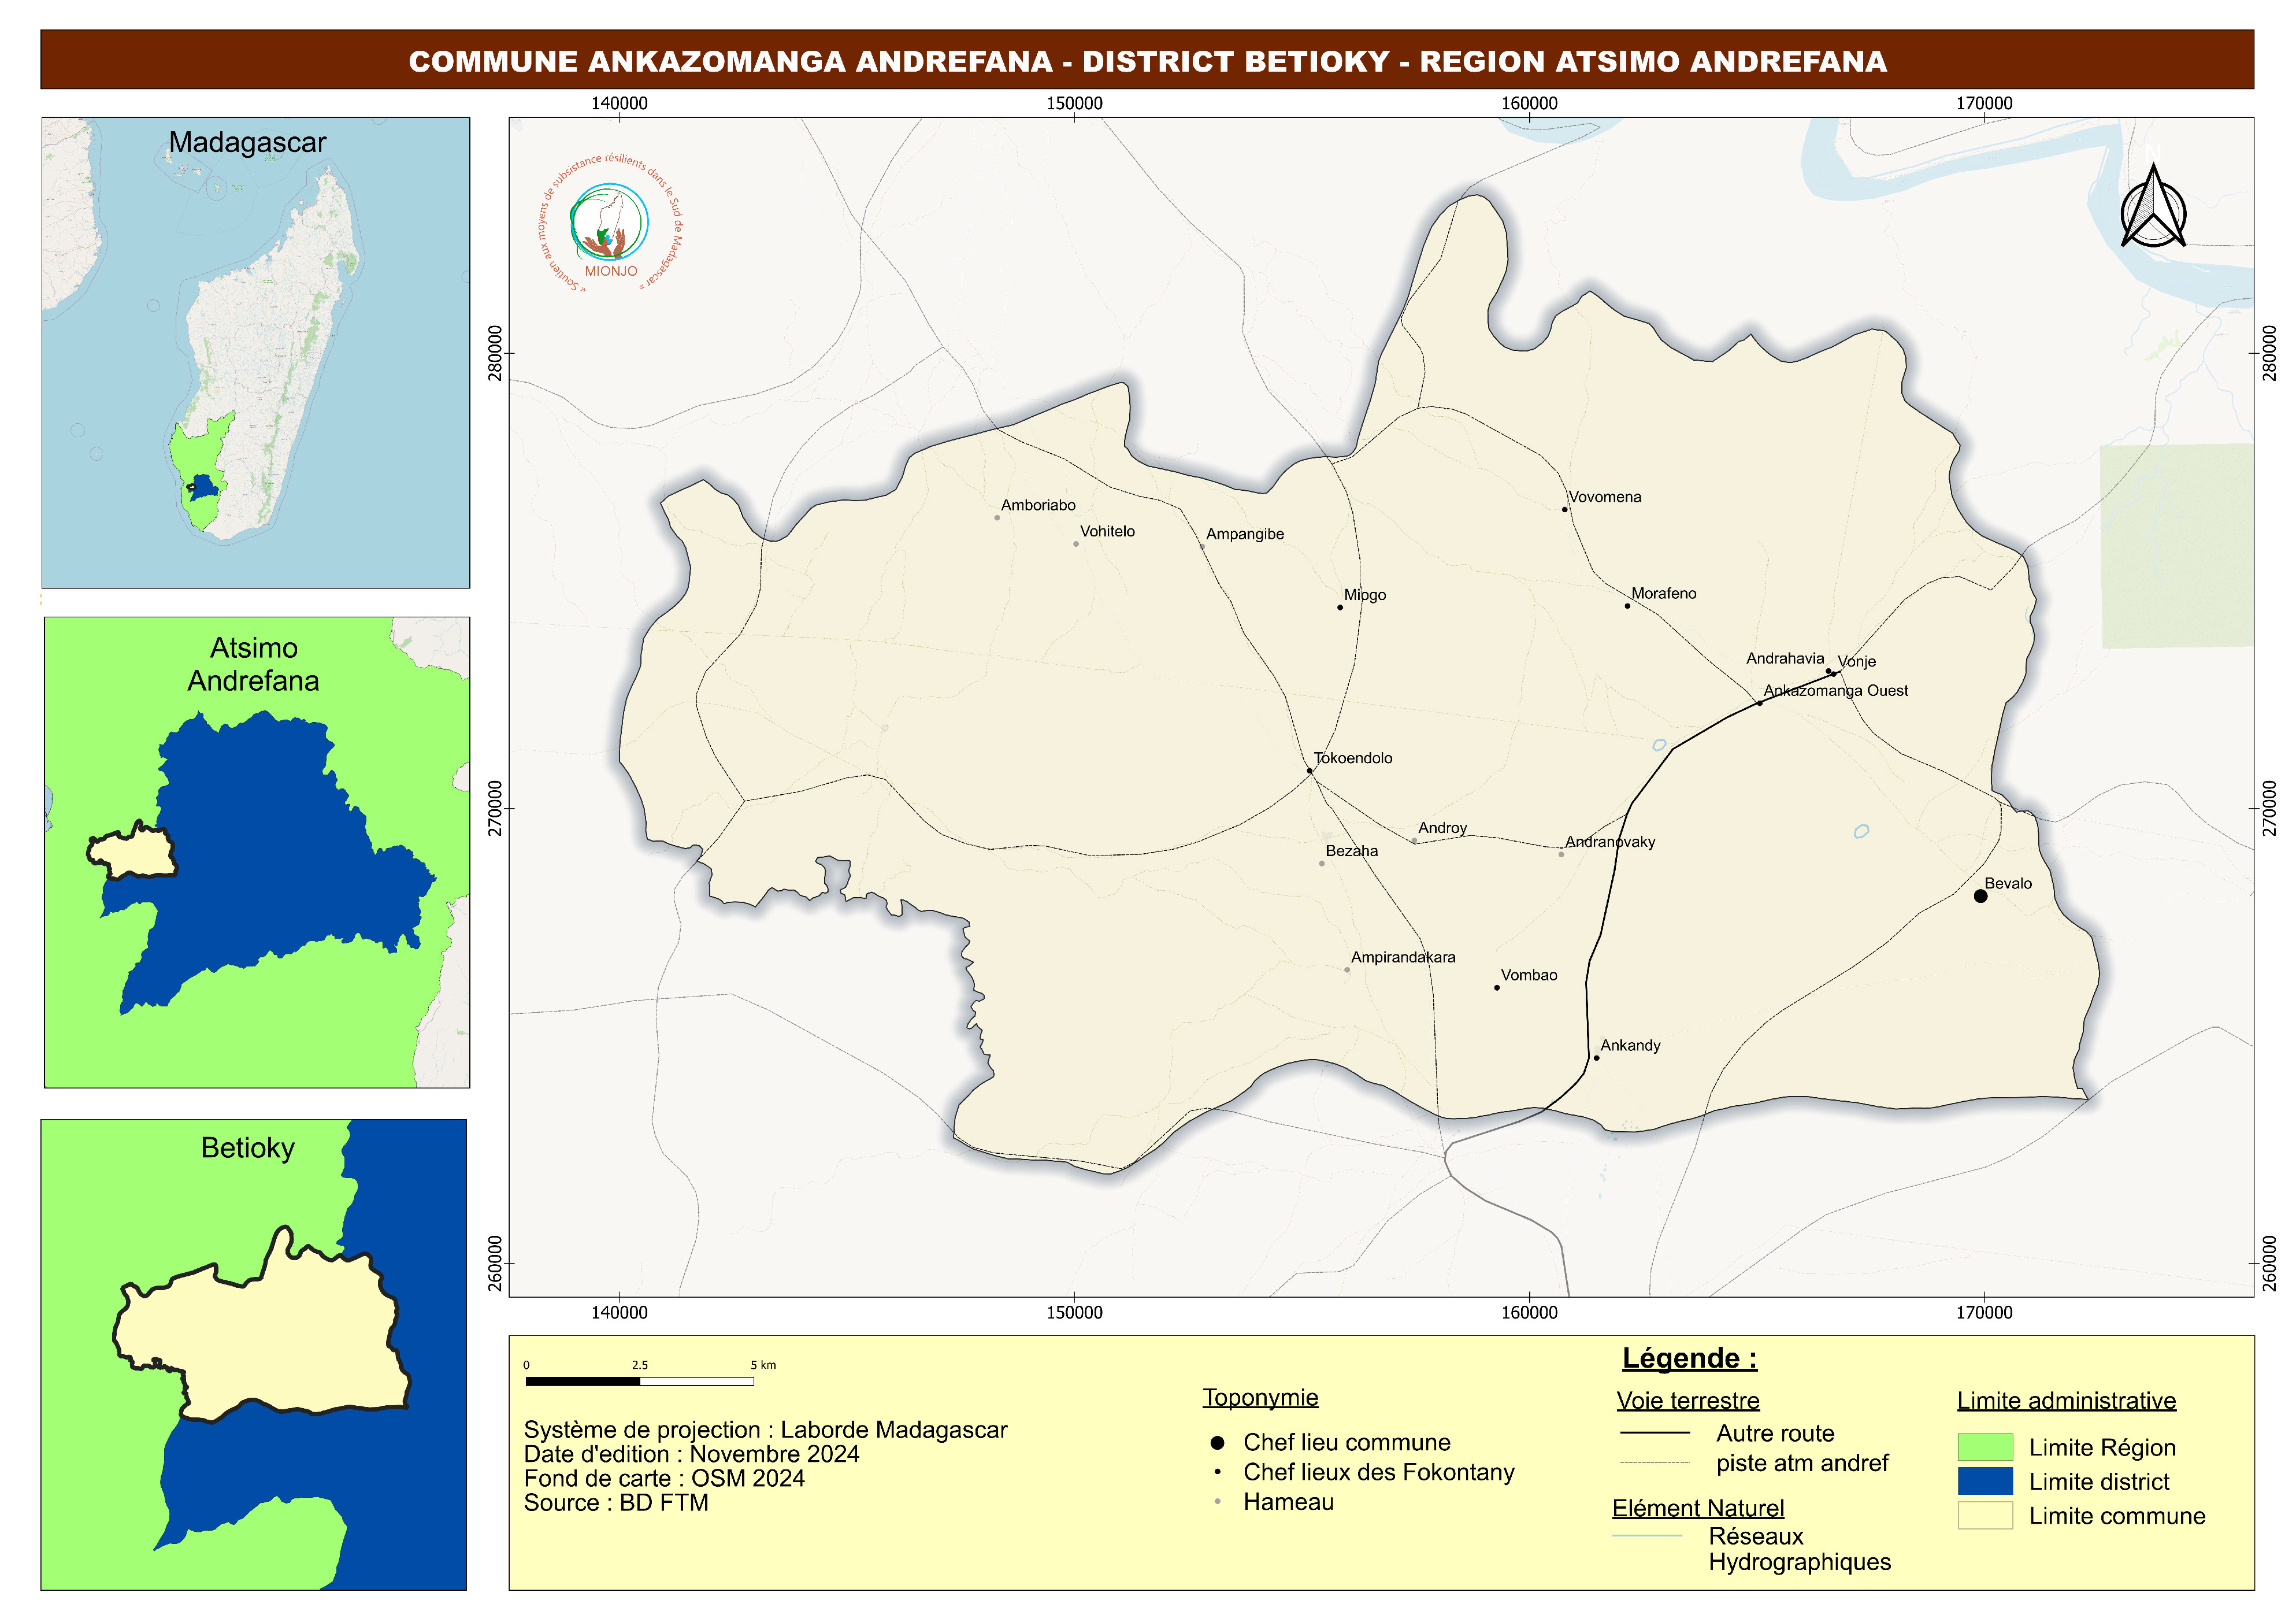
Task: Click the Autre route legend line symbol
Action: [x=1654, y=1433]
